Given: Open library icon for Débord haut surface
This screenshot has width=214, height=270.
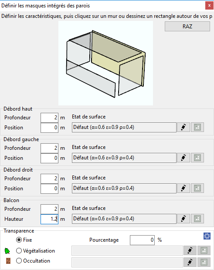Looking at the screenshot, I should [197, 127].
